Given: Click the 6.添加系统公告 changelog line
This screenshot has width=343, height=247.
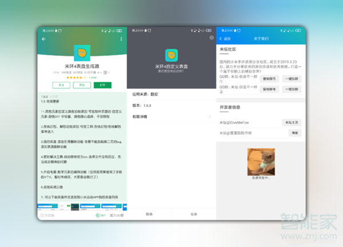Looking at the screenshot, I should coord(52,187).
